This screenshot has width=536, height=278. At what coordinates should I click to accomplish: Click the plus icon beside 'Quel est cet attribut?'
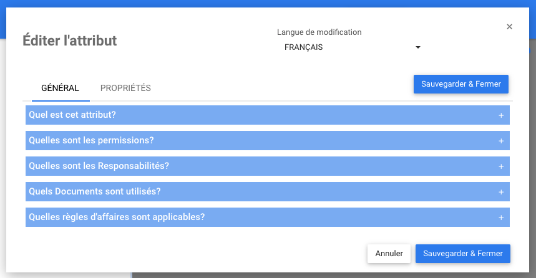[501, 115]
